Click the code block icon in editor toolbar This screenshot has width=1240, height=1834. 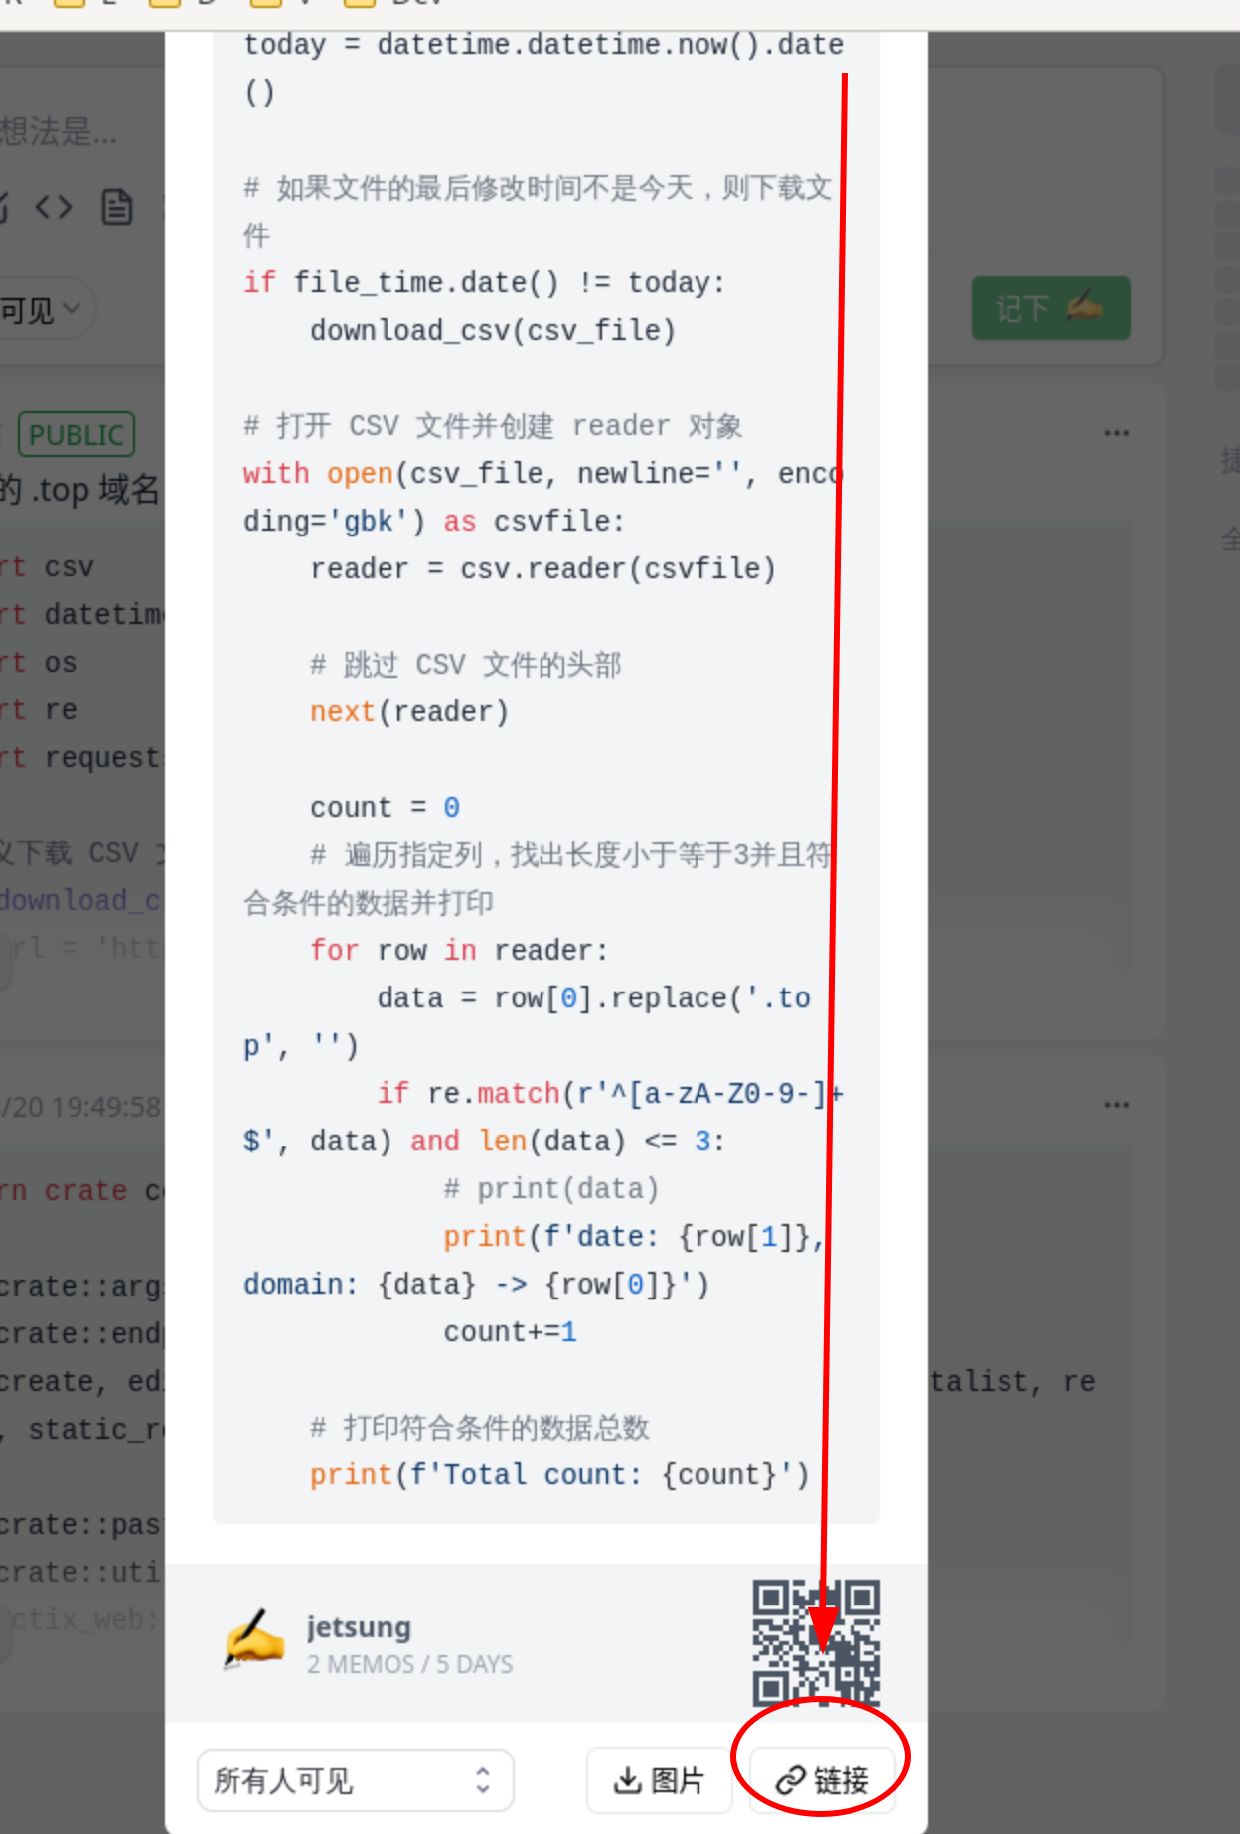[54, 207]
